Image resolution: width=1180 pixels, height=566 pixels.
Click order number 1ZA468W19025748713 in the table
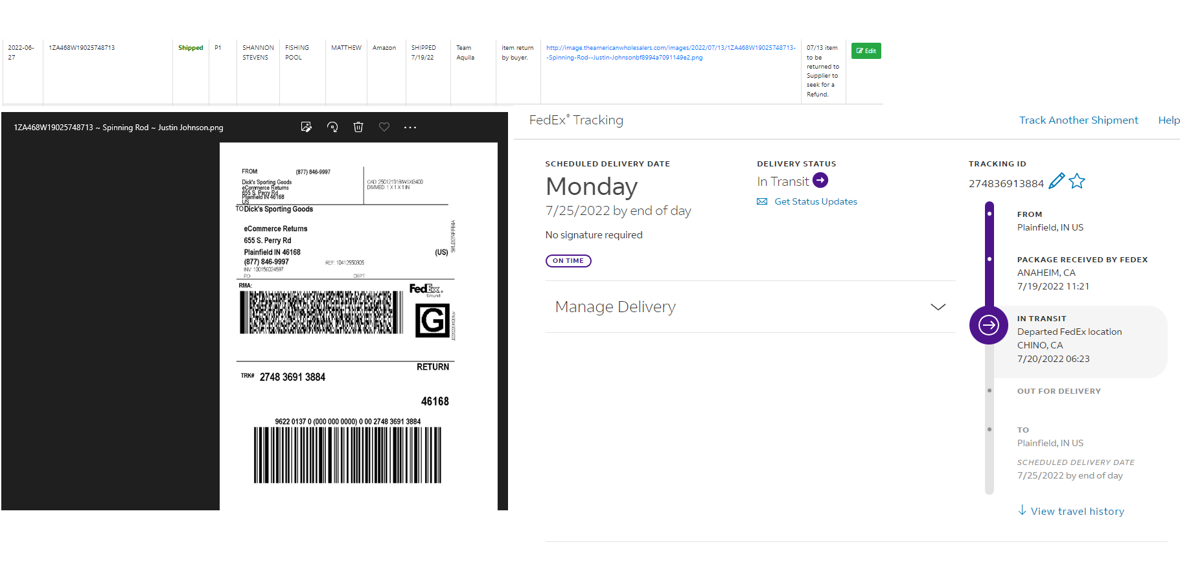click(x=82, y=48)
